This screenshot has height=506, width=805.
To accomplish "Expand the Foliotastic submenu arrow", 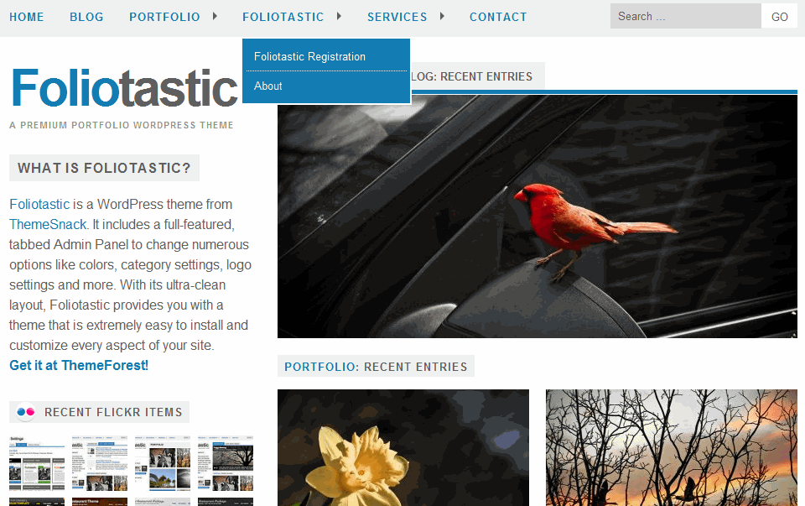I will (339, 16).
